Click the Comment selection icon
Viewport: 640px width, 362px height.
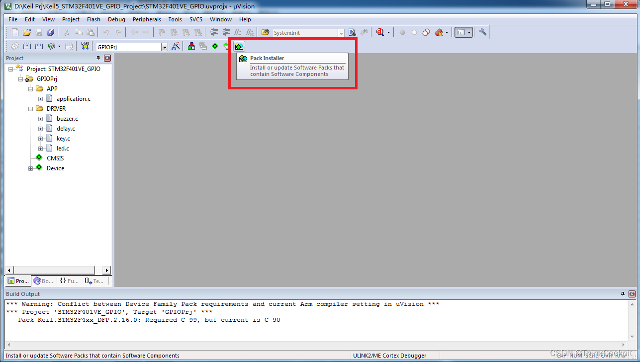tap(238, 32)
